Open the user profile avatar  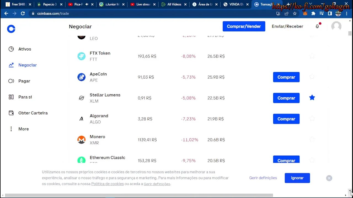point(336,26)
